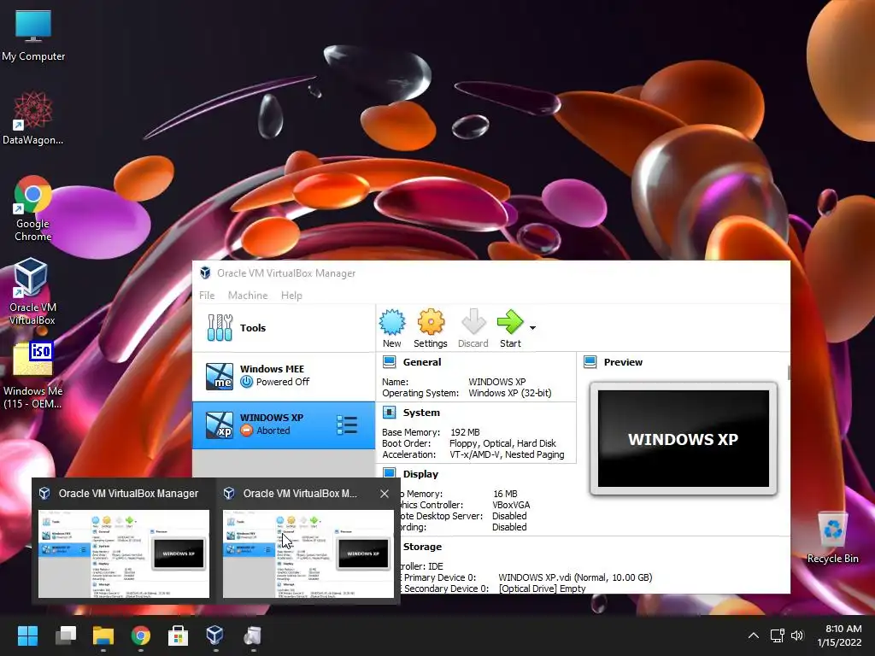The image size is (875, 656).
Task: Click the General section header
Action: click(x=422, y=362)
